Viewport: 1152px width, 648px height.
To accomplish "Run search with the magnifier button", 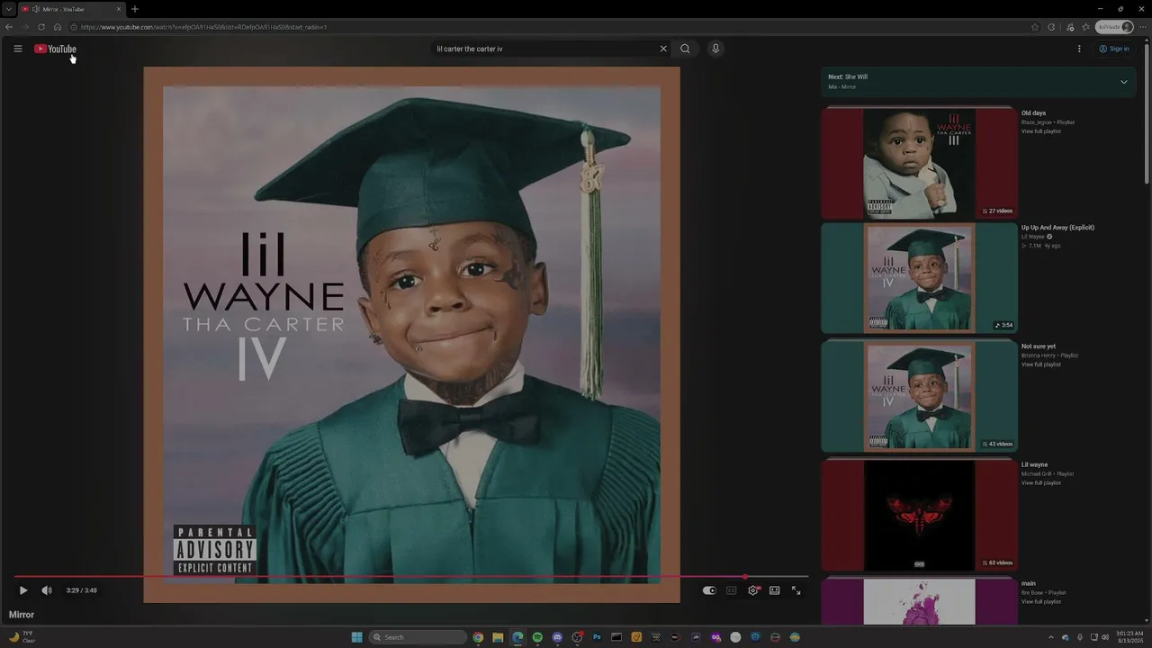I will [685, 49].
